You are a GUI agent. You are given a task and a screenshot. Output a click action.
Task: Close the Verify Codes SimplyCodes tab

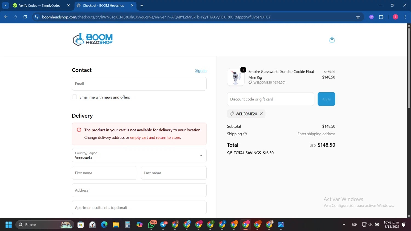[x=68, y=5]
